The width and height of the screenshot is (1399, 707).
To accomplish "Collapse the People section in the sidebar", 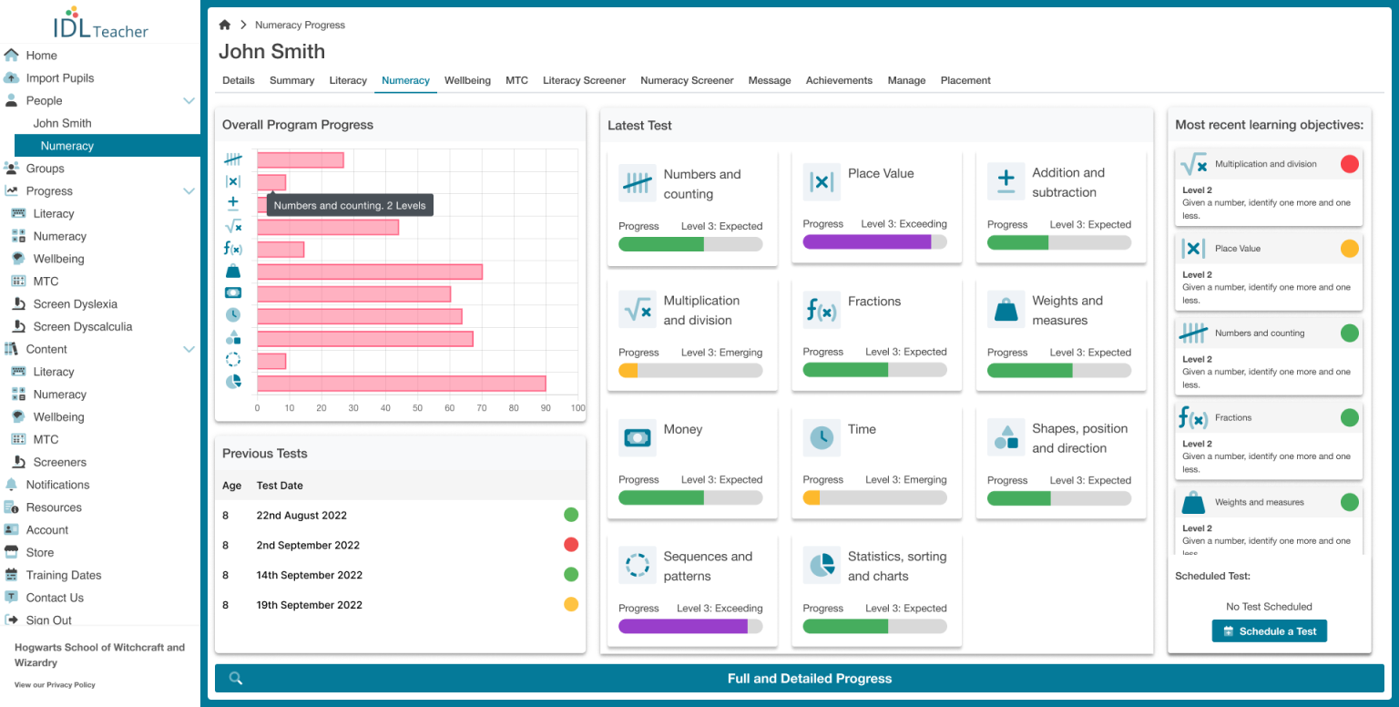I will click(189, 100).
